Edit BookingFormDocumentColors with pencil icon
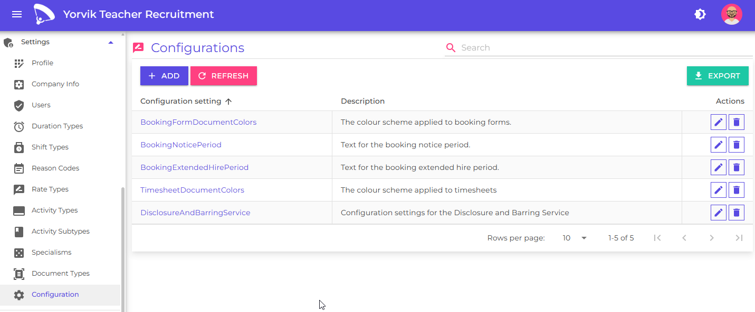 [719, 122]
